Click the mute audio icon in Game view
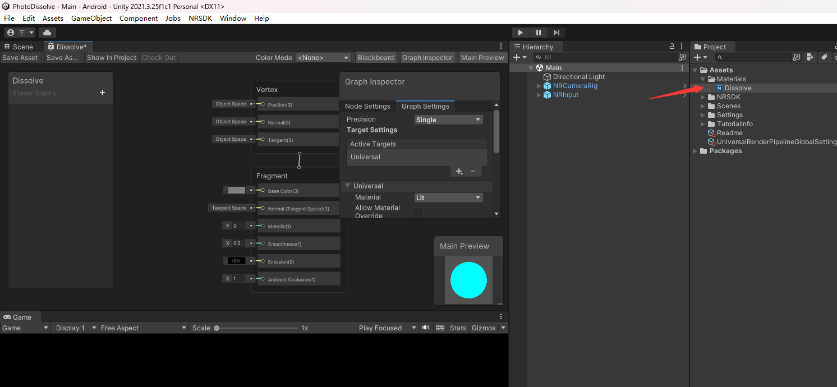 426,328
